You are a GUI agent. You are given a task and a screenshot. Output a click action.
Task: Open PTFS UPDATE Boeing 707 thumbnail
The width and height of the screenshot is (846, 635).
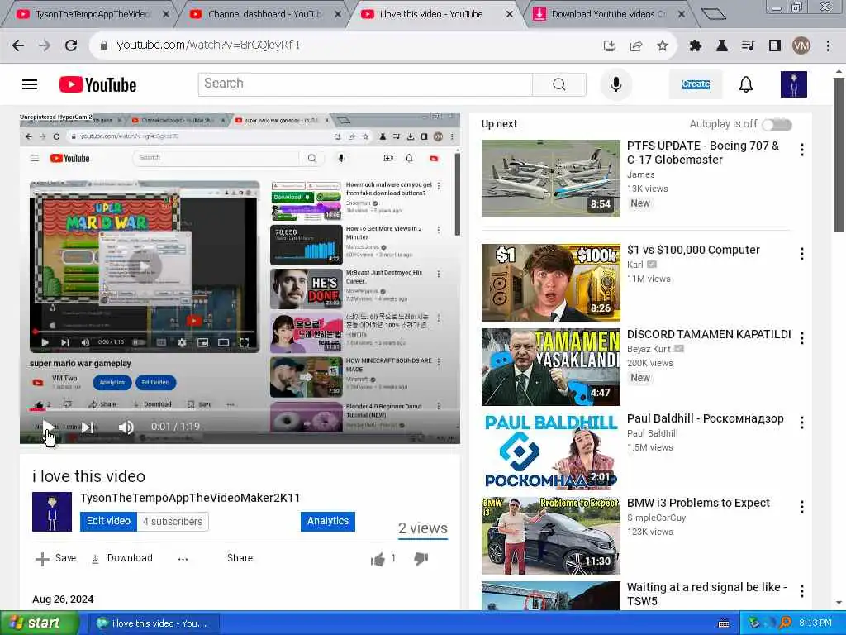click(551, 179)
